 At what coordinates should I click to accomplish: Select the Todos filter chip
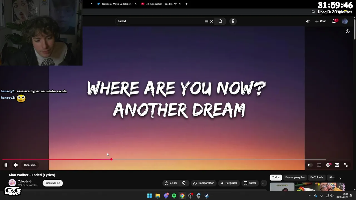coord(276,177)
